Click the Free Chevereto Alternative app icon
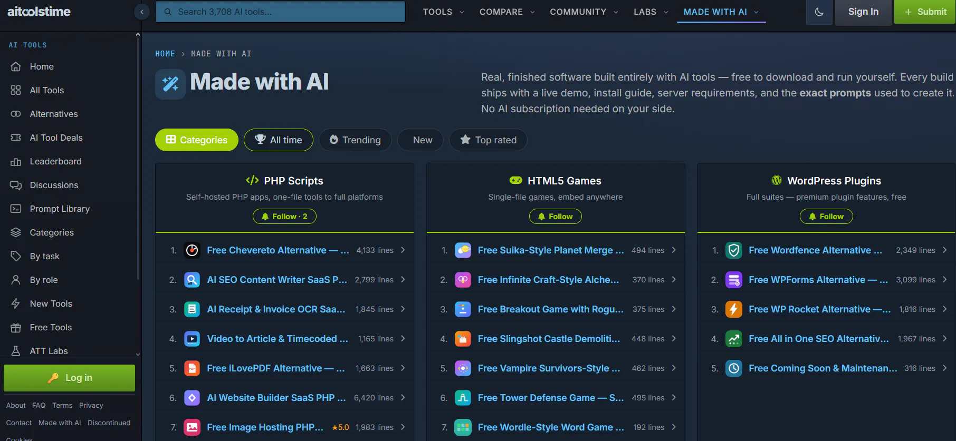 coord(192,250)
